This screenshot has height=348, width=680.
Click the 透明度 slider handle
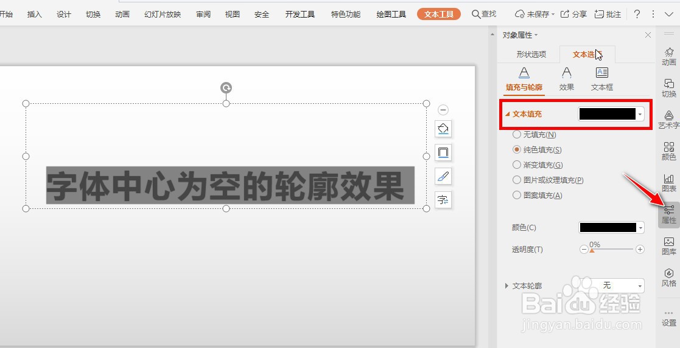click(x=592, y=251)
